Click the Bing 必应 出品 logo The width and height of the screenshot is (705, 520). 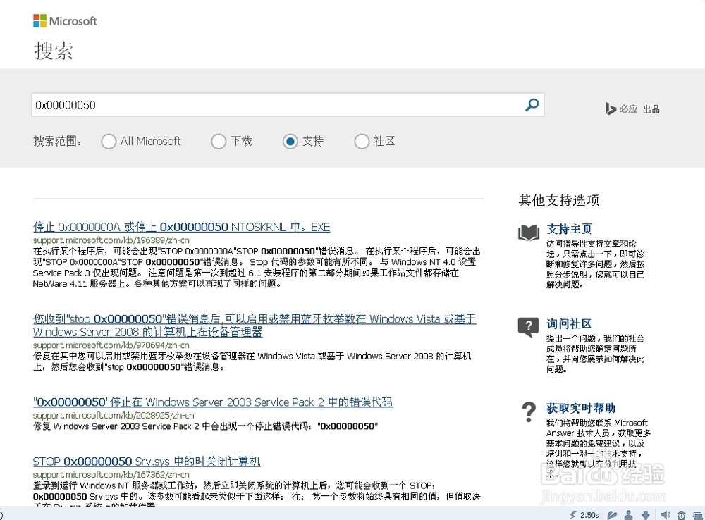[632, 109]
